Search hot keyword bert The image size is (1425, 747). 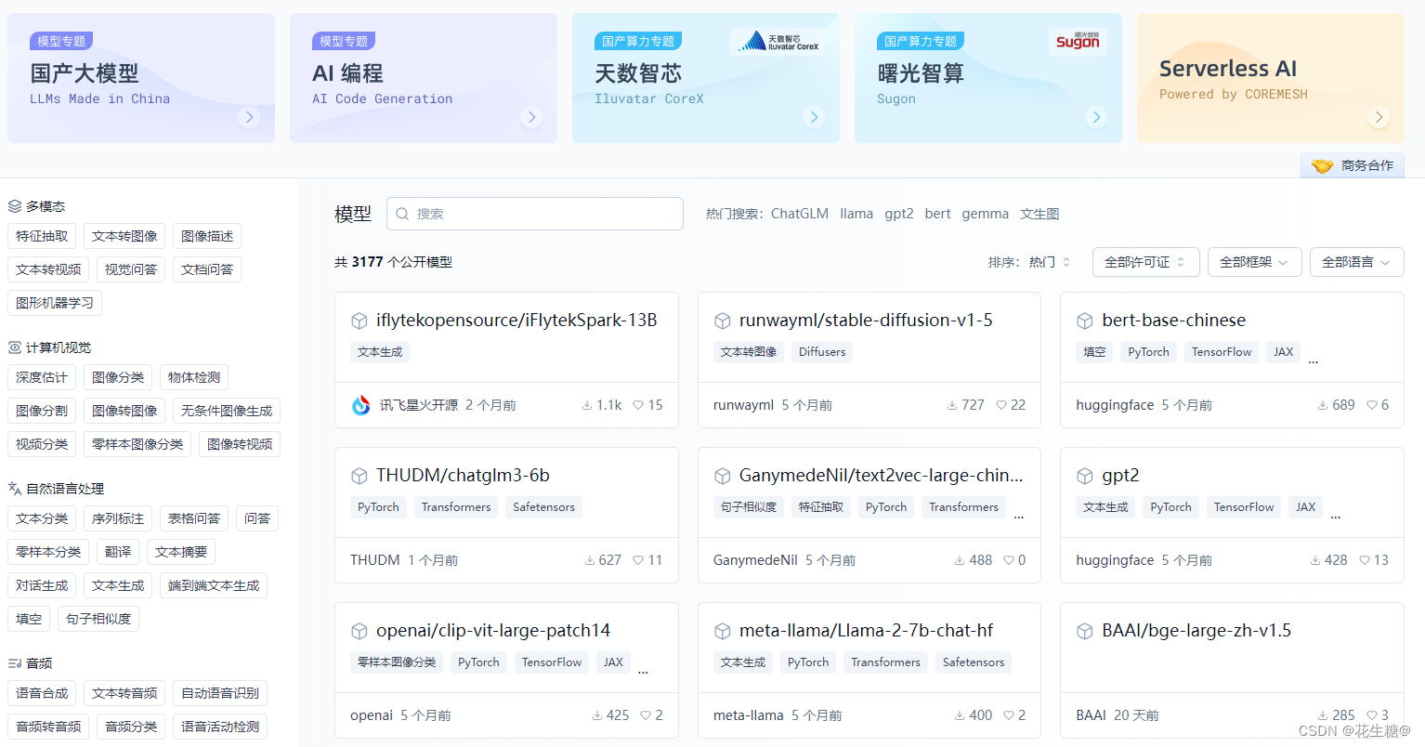pos(937,214)
